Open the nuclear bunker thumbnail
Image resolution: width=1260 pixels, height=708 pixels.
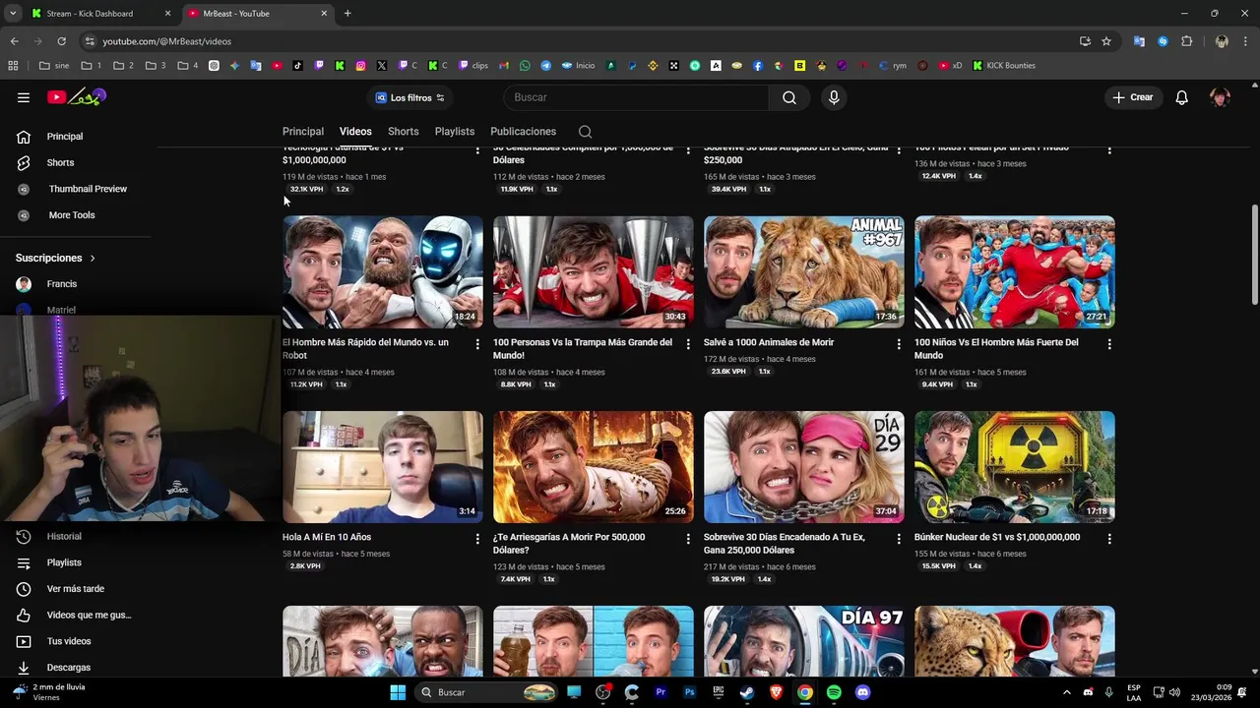(1015, 467)
